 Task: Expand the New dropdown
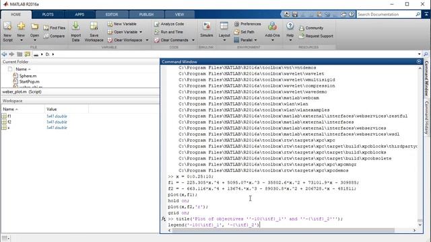(x=21, y=40)
